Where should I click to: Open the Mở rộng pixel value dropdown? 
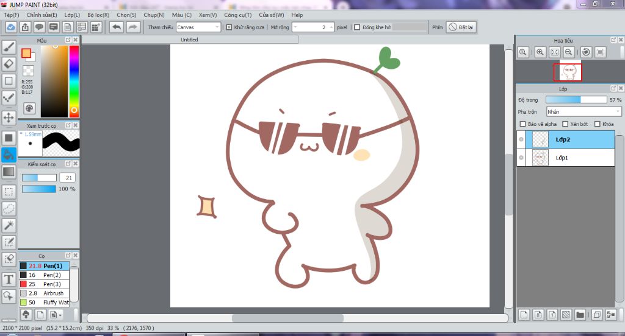coord(313,27)
